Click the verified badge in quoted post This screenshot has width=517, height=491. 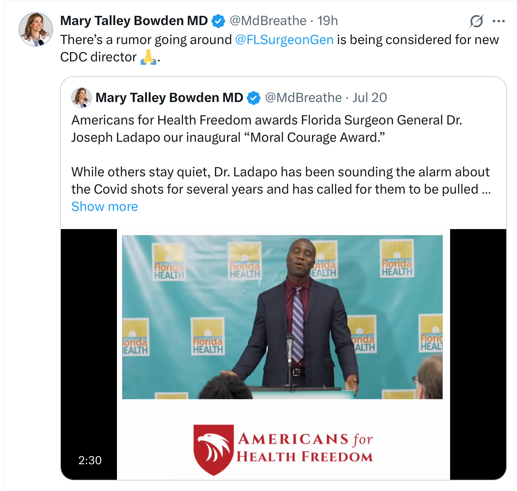254,98
